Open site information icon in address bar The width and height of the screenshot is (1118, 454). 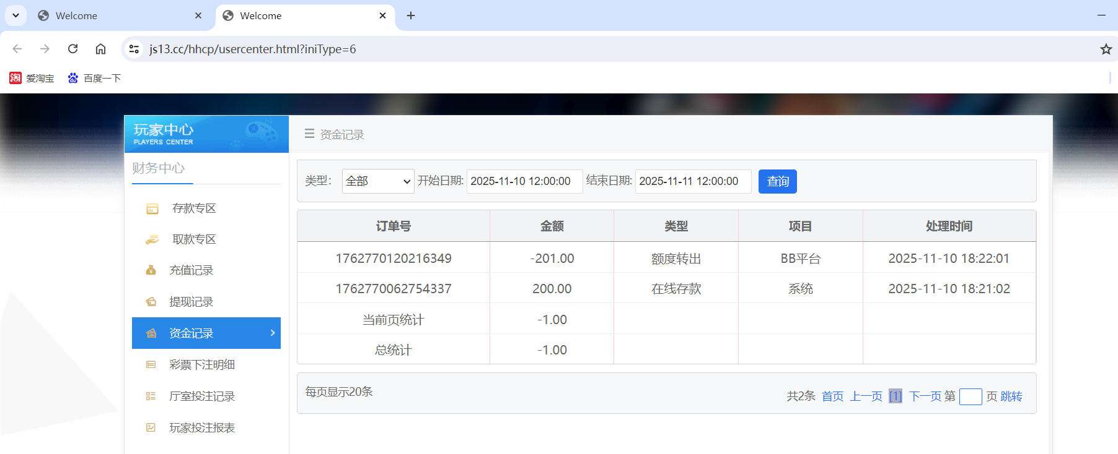pyautogui.click(x=133, y=49)
